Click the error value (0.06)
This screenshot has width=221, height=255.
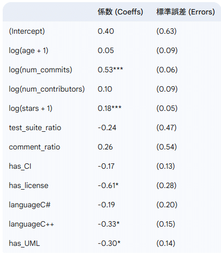(x=167, y=70)
